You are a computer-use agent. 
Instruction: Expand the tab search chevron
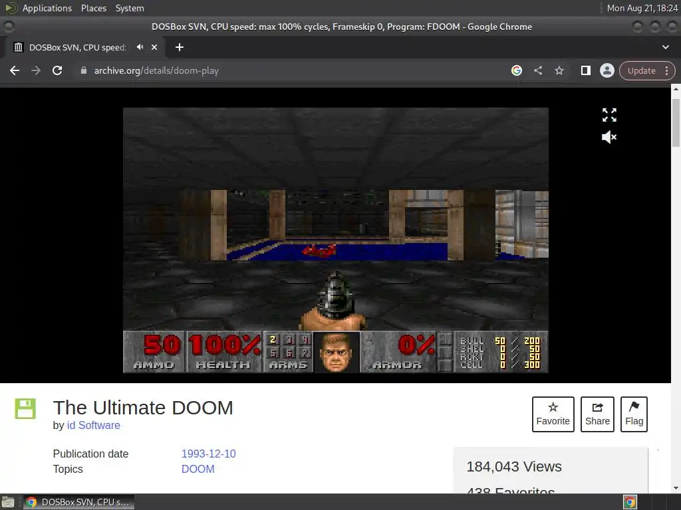(665, 47)
